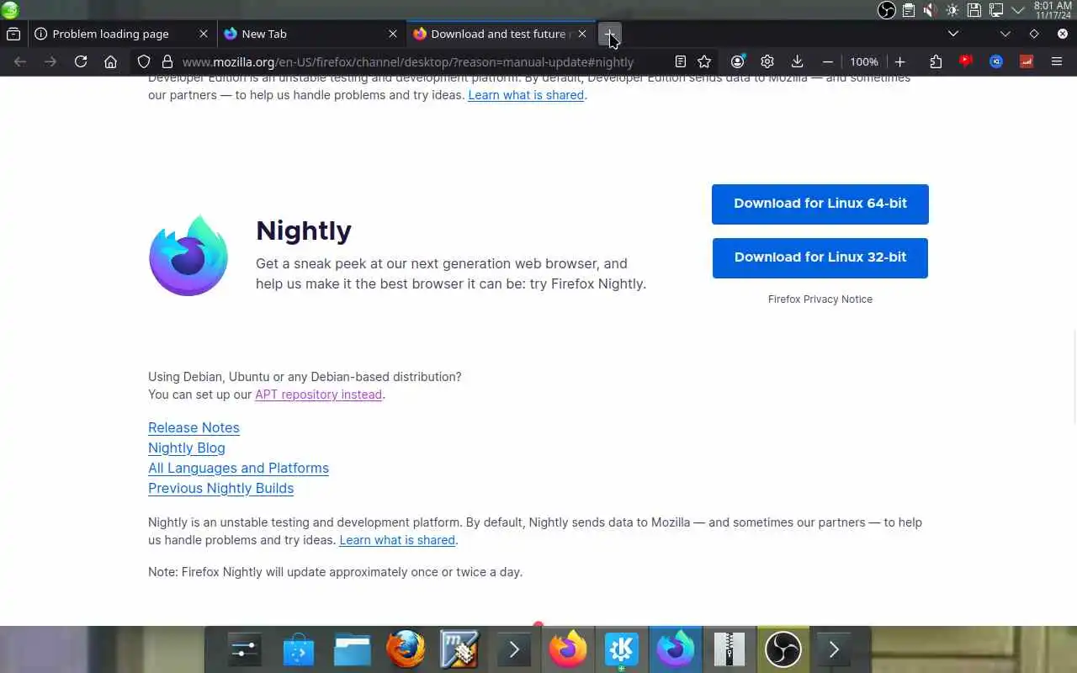
Task: Expand the list all tabs dropdown
Action: (x=953, y=34)
